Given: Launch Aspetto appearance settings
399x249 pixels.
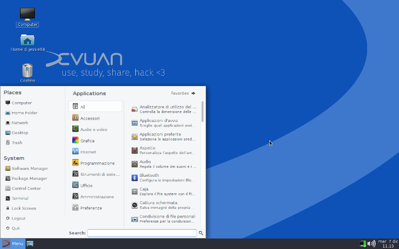Looking at the screenshot, I should click(x=164, y=150).
